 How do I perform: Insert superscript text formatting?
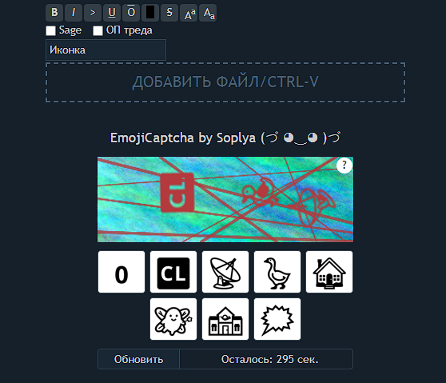pyautogui.click(x=189, y=13)
